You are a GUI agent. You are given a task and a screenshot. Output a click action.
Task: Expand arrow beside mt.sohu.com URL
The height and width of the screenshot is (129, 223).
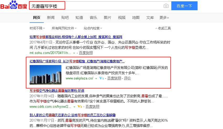(x=74, y=53)
